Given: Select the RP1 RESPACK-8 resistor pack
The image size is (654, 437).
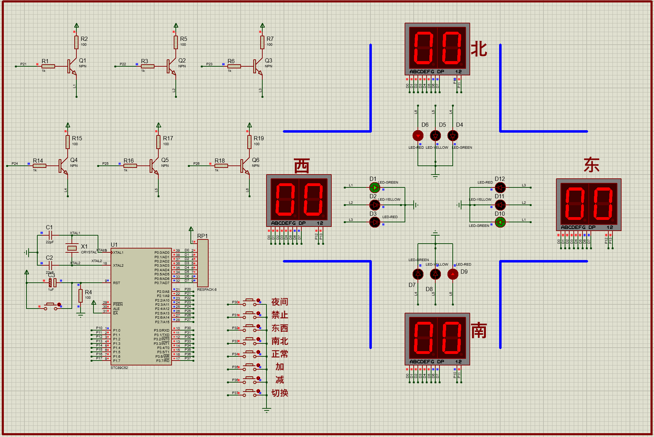Looking at the screenshot, I should coord(203,263).
